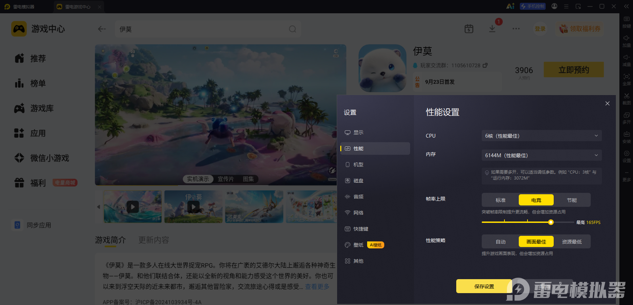
Task: Open 应用 in sidebar
Action: pyautogui.click(x=30, y=133)
